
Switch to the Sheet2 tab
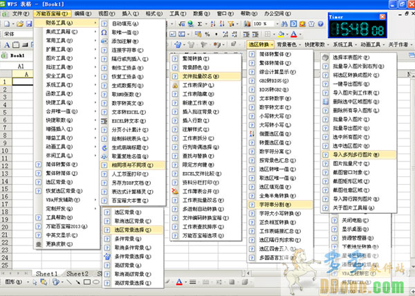tap(77, 274)
